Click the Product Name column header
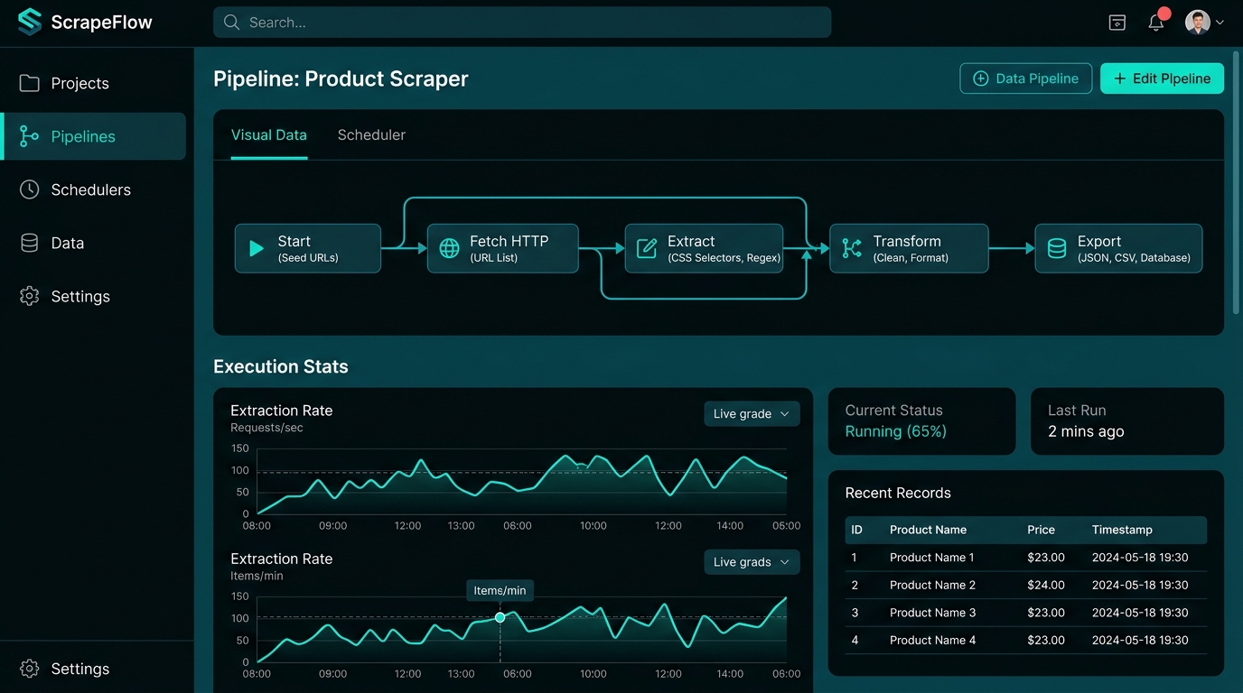The width and height of the screenshot is (1243, 693). (928, 530)
